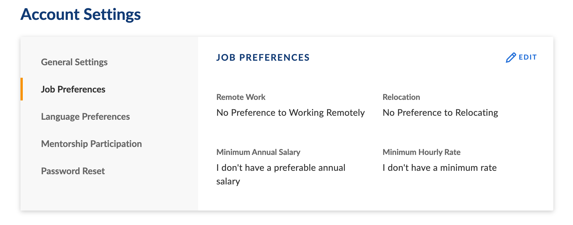Screen dimensions: 573x225
Task: Select Job Preferences sidebar item
Action: tap(73, 89)
